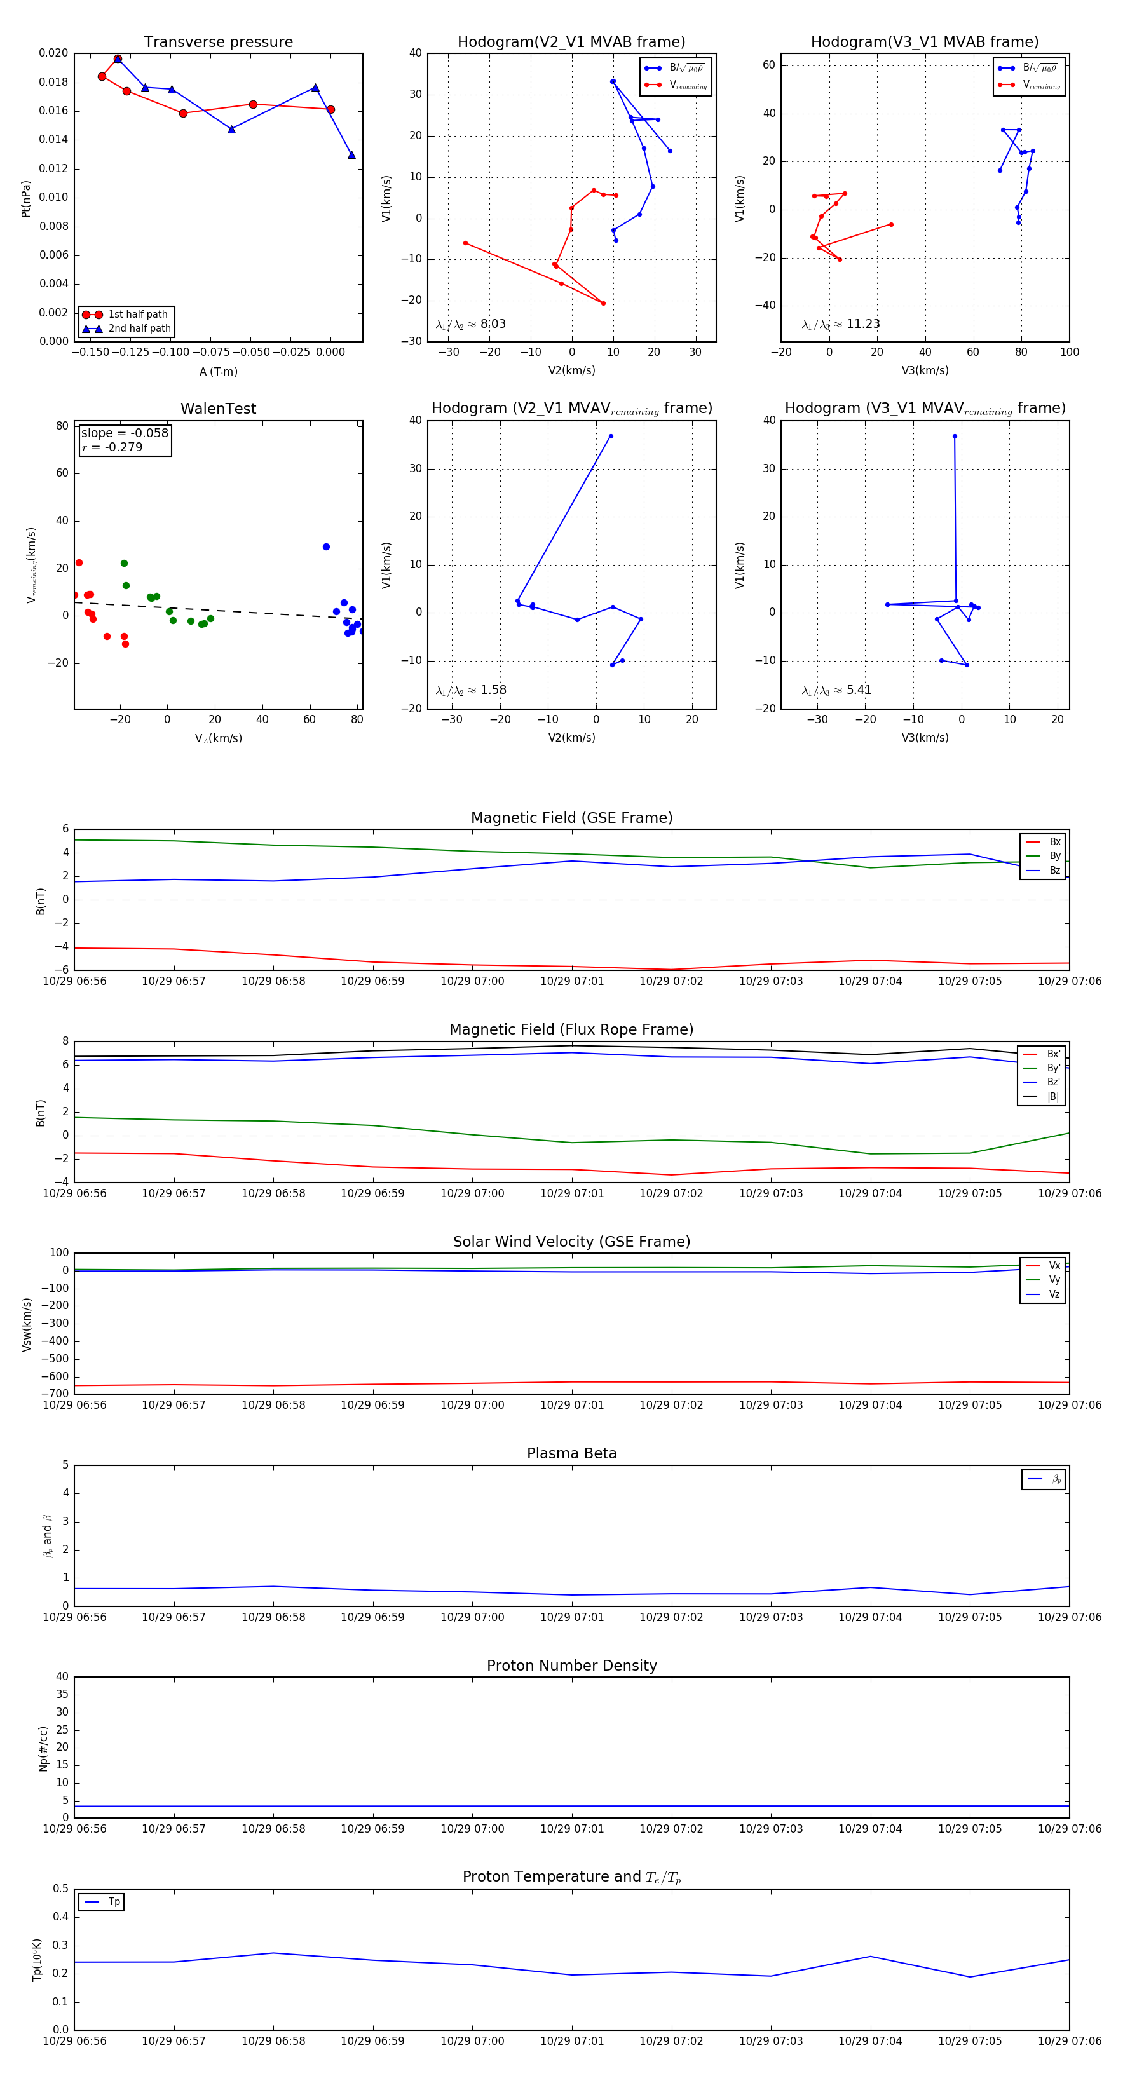Click the 'Solar Wind Velocity (GSE Frame)' title
This screenshot has height=2097, width=1144.
[571, 1242]
